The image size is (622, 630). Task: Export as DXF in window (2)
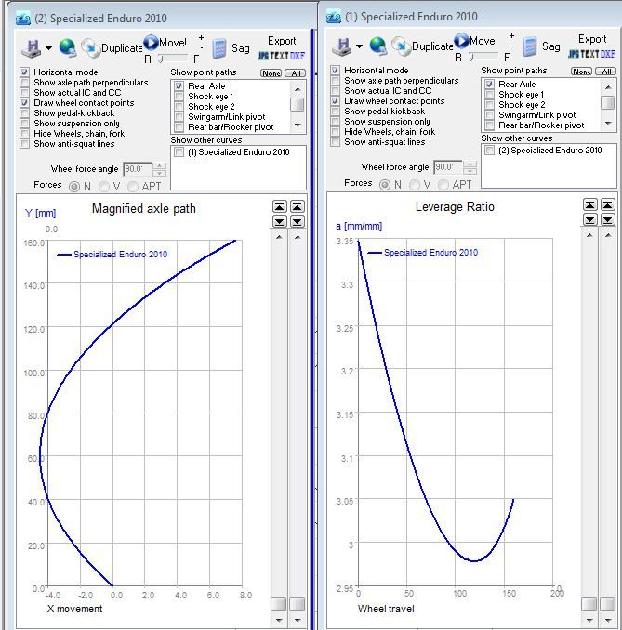click(298, 56)
